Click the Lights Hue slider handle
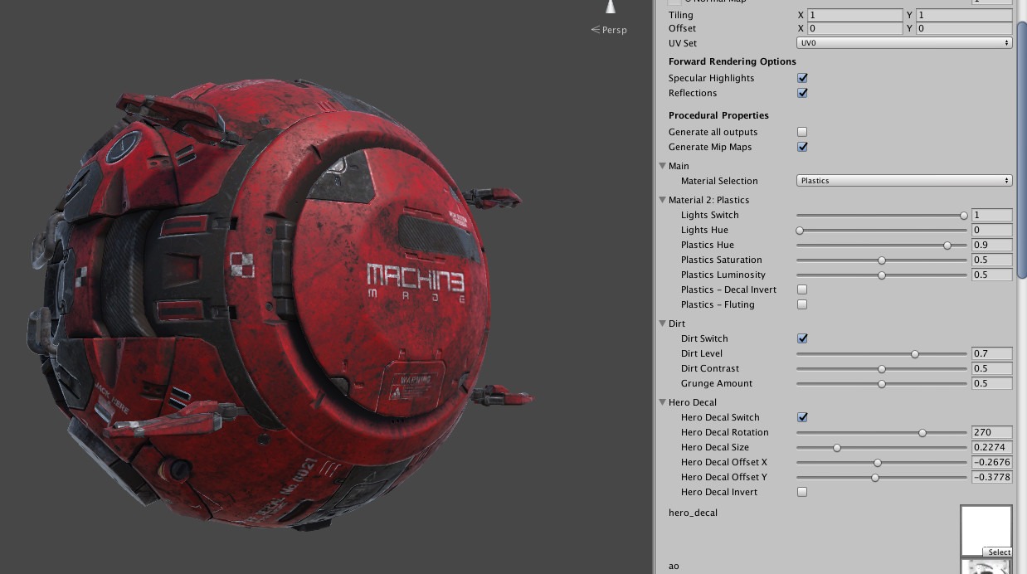Viewport: 1027px width, 574px height. click(800, 231)
